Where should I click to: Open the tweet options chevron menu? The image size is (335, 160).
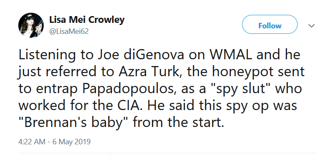(x=312, y=26)
